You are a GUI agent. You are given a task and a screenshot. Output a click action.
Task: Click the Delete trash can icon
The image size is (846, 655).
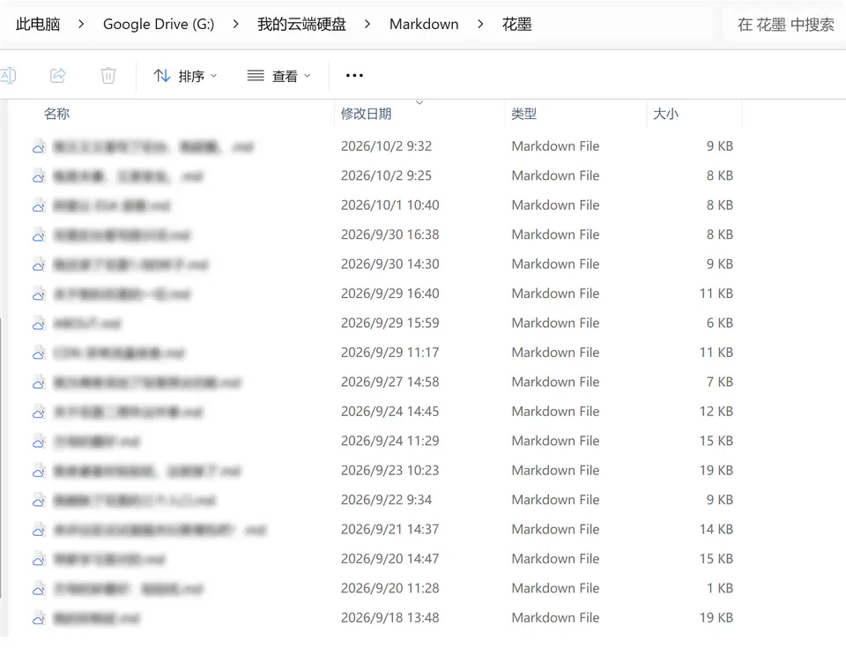(x=108, y=76)
